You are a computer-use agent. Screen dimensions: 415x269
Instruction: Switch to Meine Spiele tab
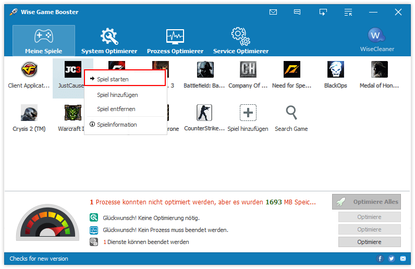click(44, 41)
